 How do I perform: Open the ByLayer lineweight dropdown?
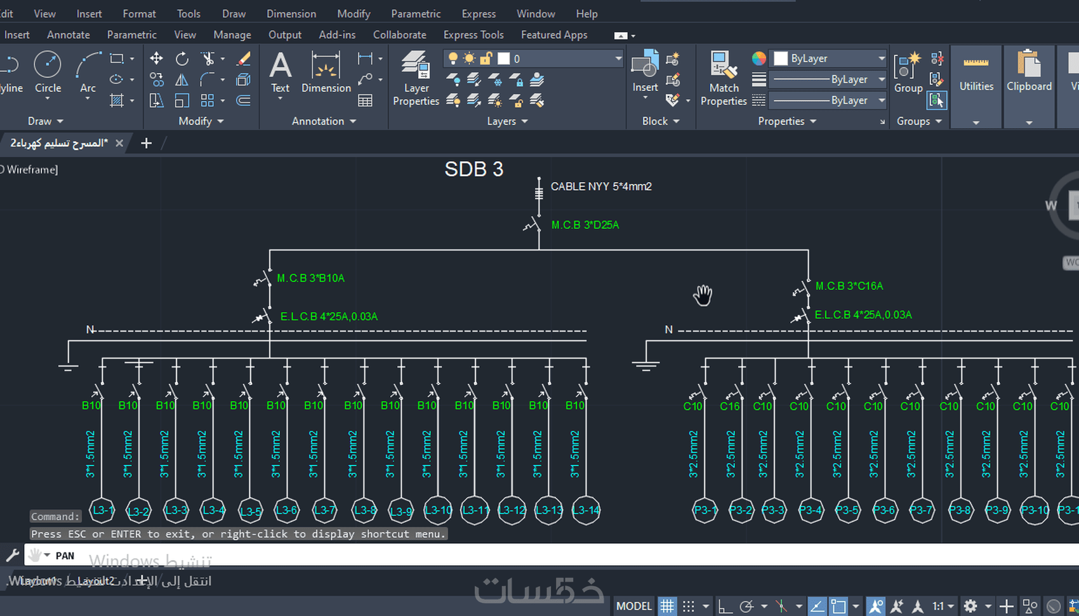pos(828,79)
